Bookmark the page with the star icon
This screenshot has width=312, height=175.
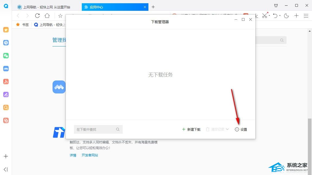(x=60, y=16)
